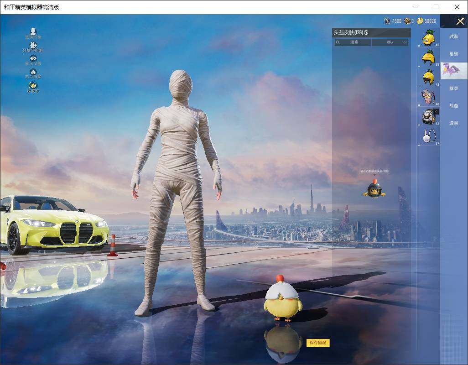
Task: Minimize the 和平精英模拟器高清版 window
Action: [416, 6]
